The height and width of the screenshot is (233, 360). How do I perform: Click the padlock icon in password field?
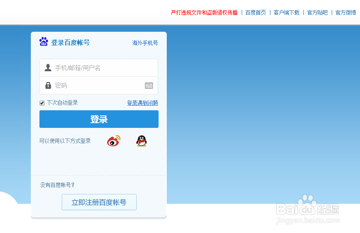(48, 85)
